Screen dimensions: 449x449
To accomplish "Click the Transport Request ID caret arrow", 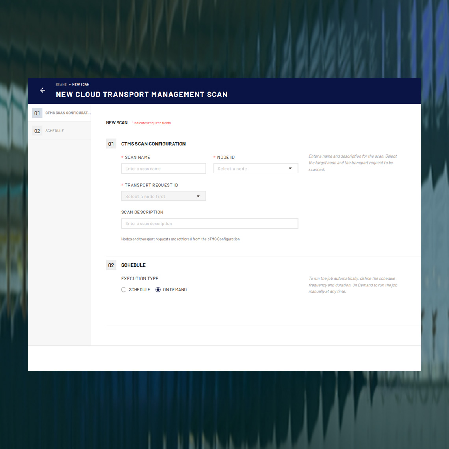I will [198, 196].
